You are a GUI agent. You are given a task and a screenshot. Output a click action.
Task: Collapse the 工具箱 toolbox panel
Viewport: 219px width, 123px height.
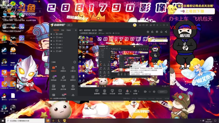(74, 62)
